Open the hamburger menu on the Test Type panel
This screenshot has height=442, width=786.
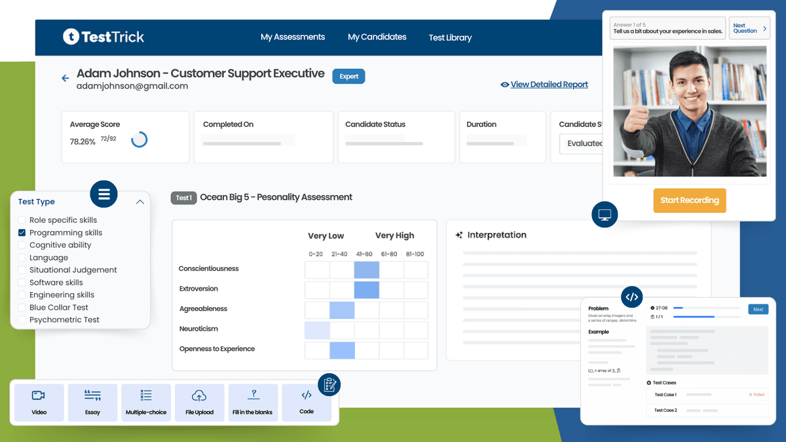pyautogui.click(x=103, y=194)
